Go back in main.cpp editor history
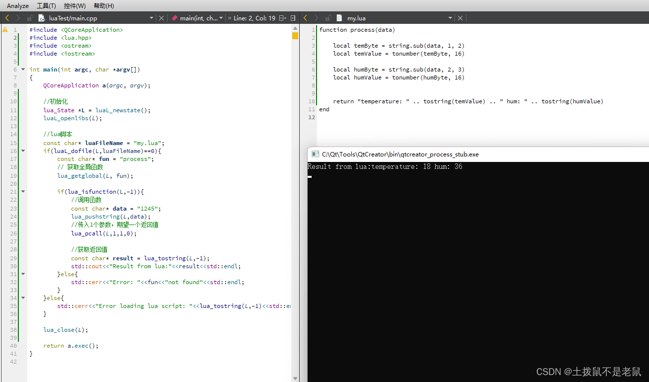 (7, 18)
